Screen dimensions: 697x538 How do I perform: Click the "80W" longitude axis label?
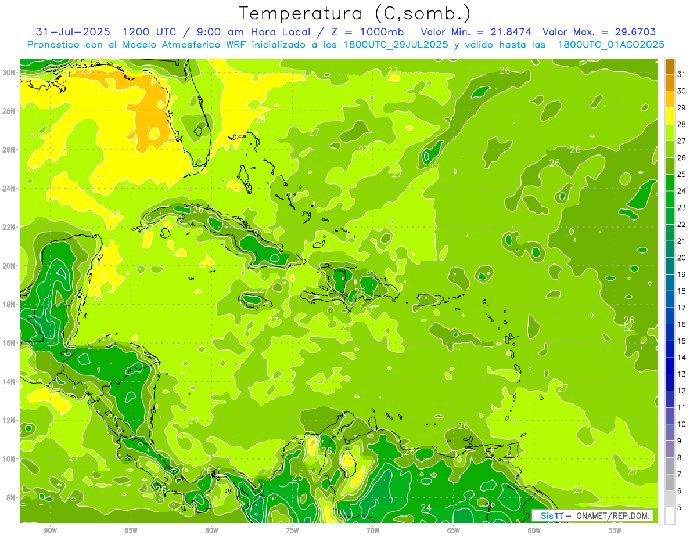click(211, 530)
